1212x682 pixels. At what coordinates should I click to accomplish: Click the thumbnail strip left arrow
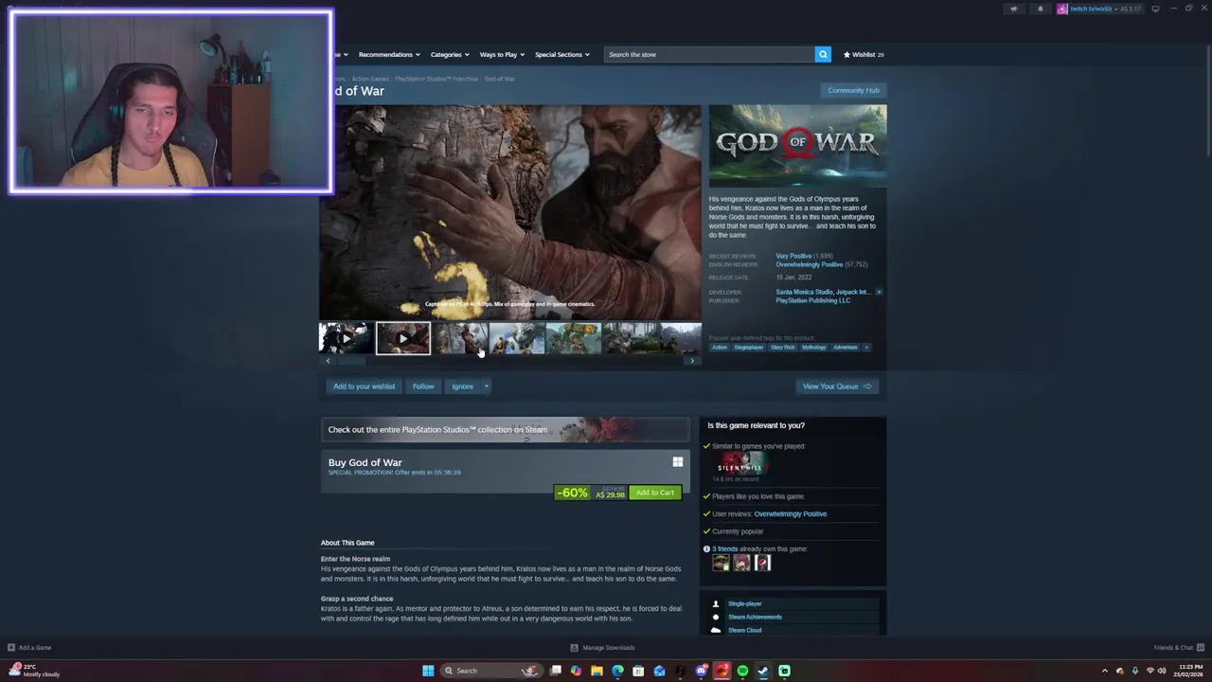coord(328,361)
